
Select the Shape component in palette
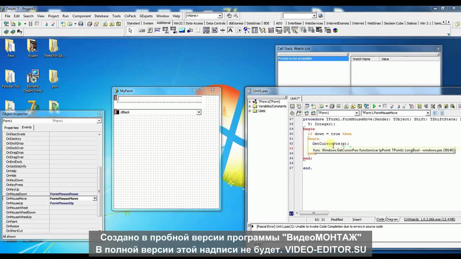coord(190,31)
